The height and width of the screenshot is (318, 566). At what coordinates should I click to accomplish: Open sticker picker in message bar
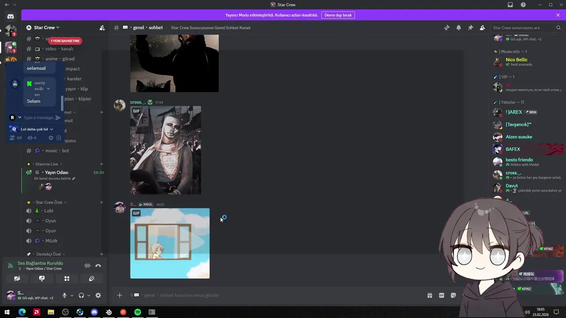click(453, 295)
